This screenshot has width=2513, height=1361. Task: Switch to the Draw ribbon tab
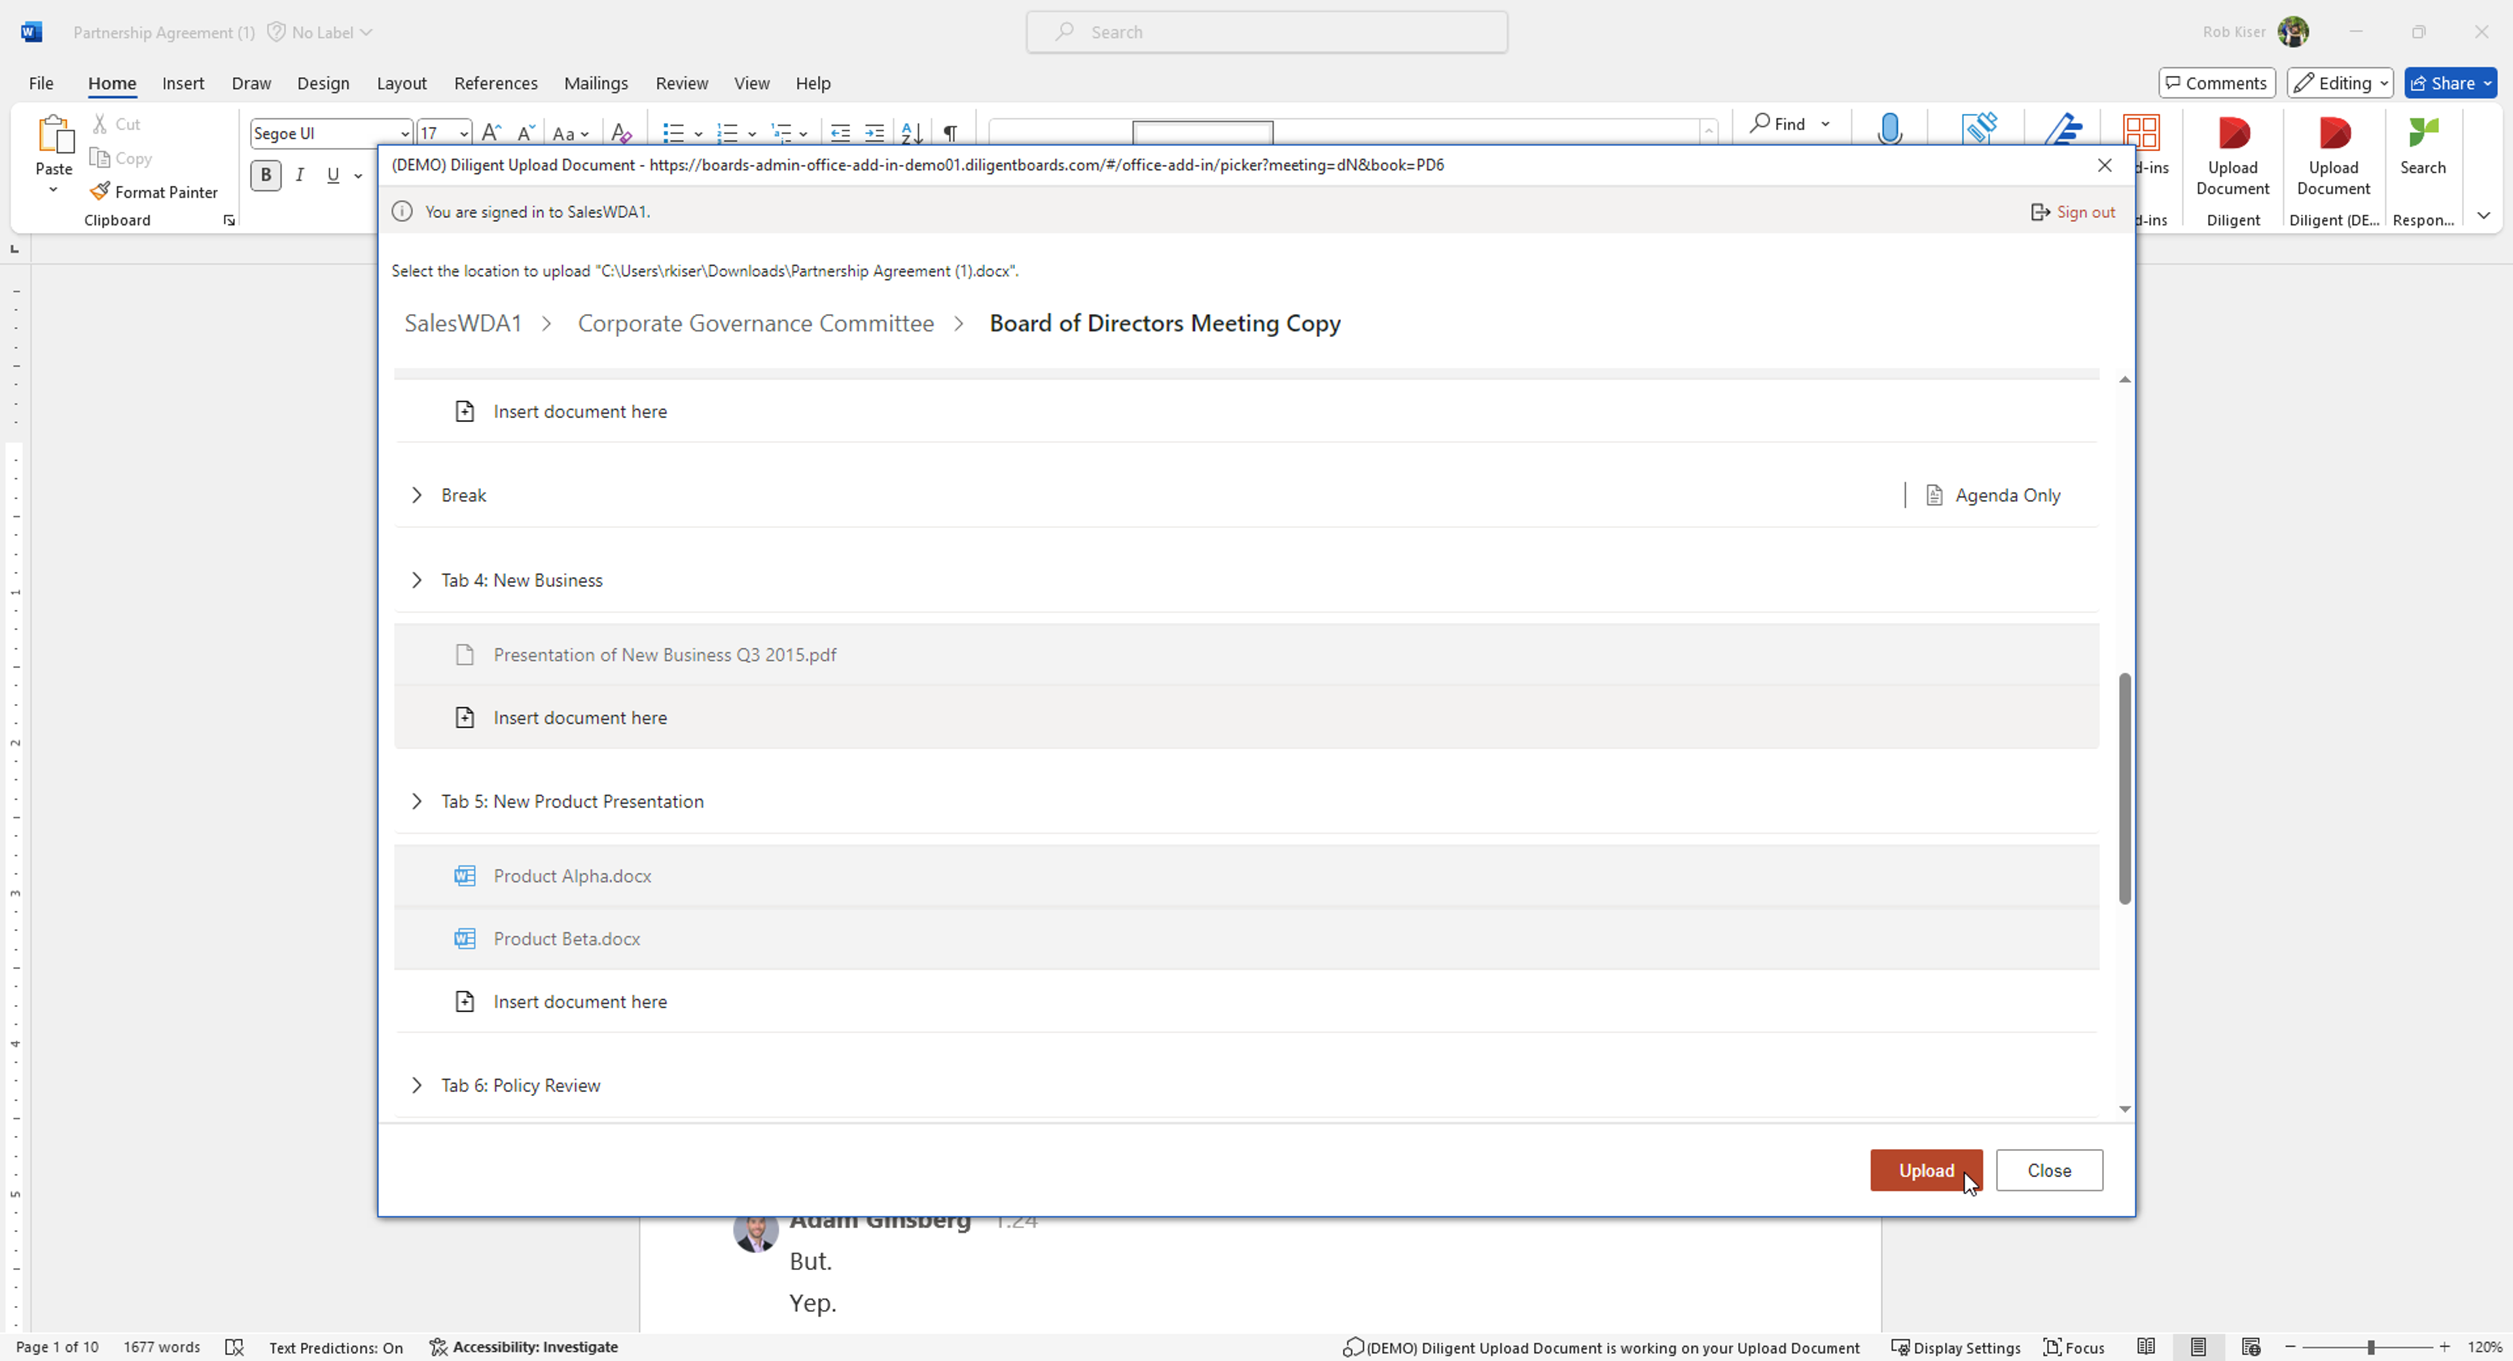[251, 83]
